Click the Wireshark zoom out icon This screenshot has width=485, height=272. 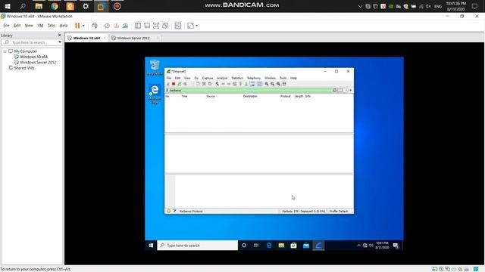(273, 84)
